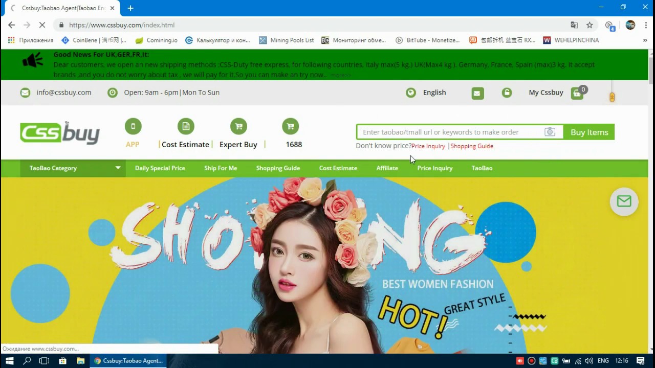Click the Cssbuy browser tab
This screenshot has height=368, width=655.
62,8
